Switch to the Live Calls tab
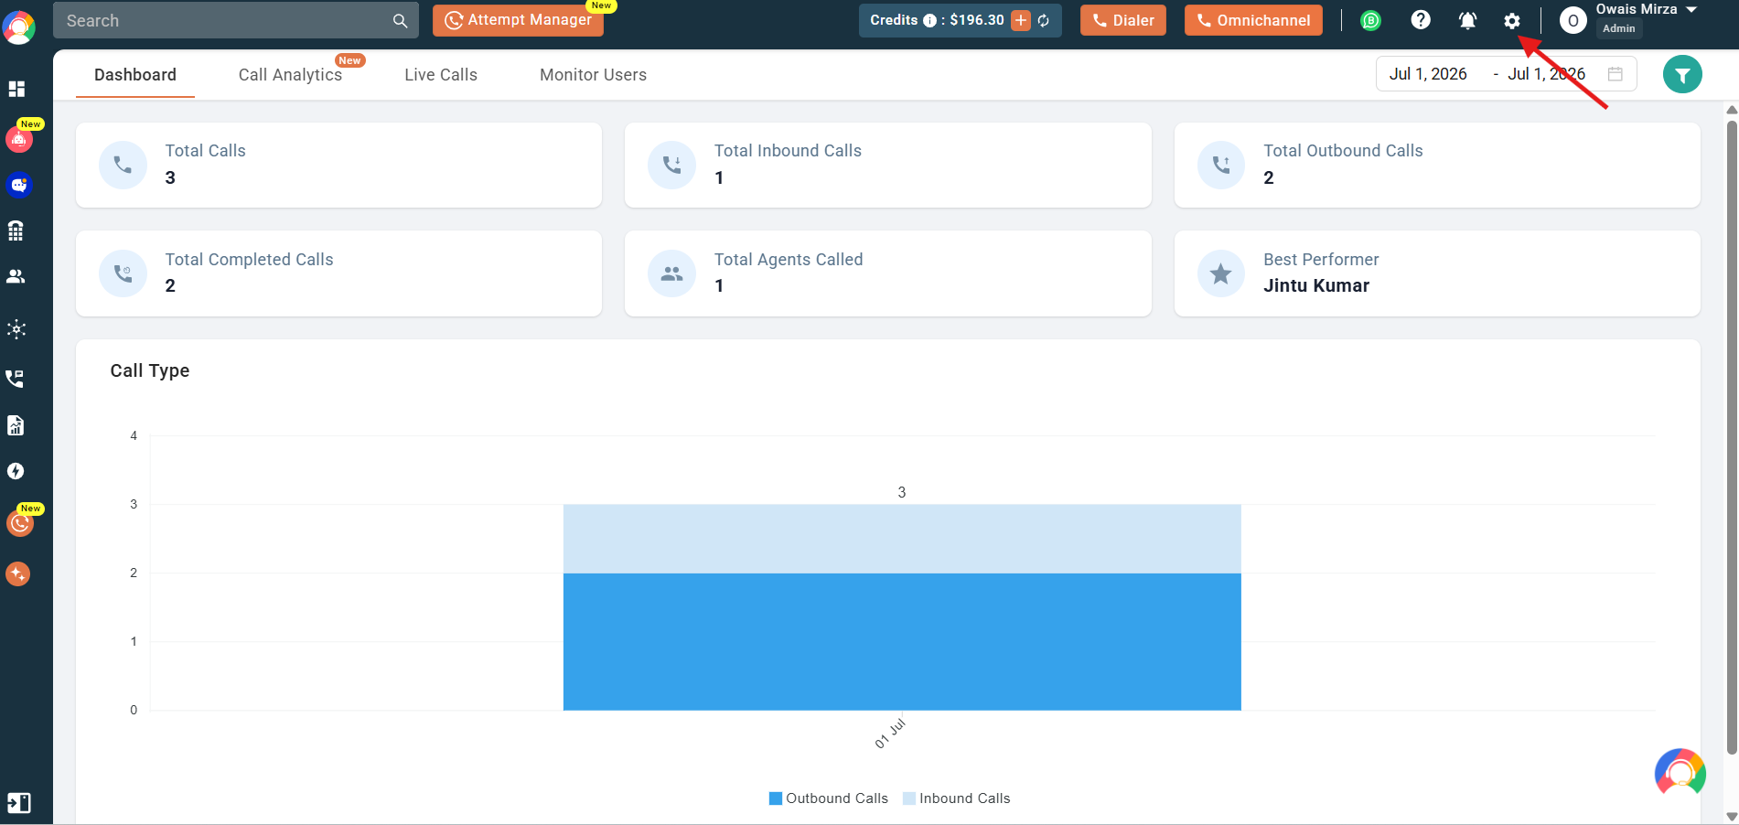Image resolution: width=1739 pixels, height=825 pixels. pos(441,75)
